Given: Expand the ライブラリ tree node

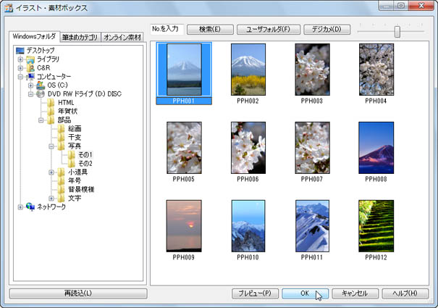Looking at the screenshot, I should coord(20,59).
